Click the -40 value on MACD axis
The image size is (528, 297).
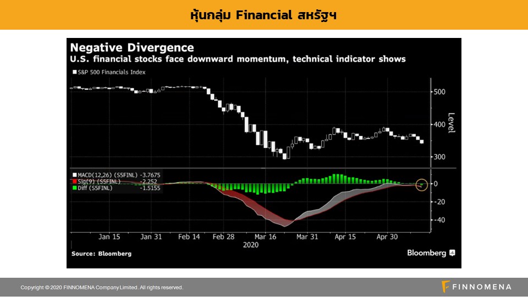click(x=438, y=220)
